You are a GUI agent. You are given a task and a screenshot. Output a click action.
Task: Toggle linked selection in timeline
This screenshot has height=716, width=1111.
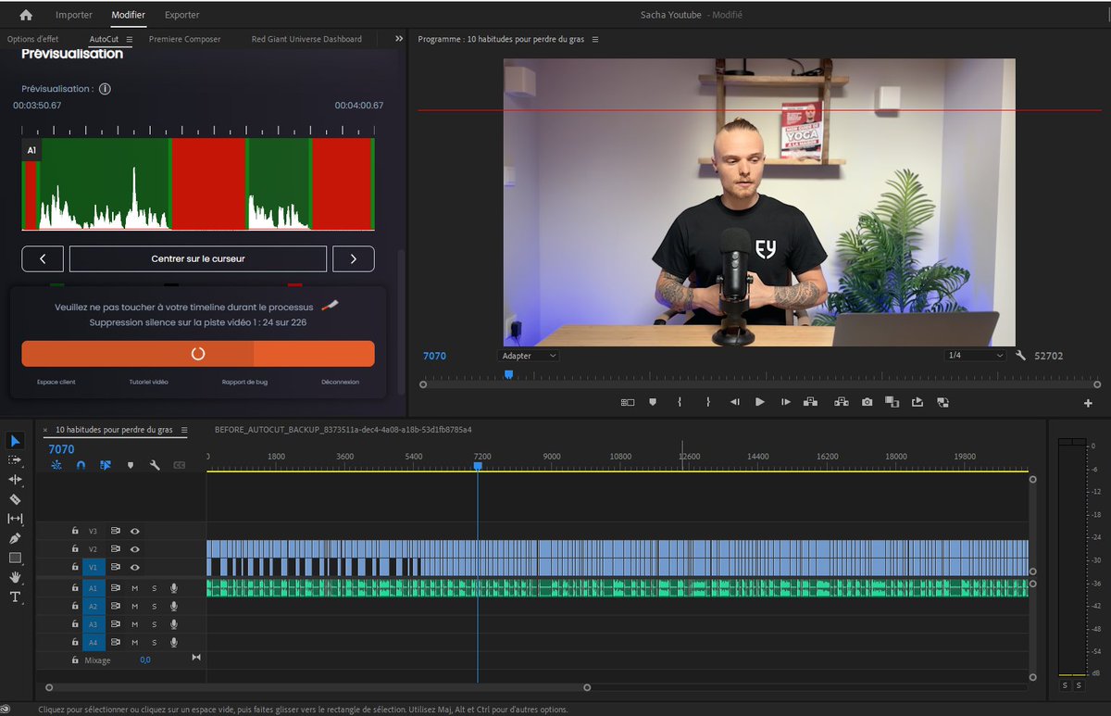(x=105, y=465)
